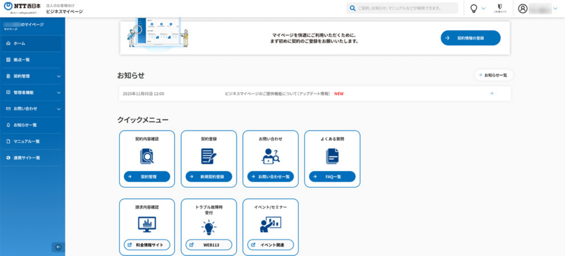Click the お問い合わせ person with question icon
This screenshot has width=565, height=256.
[x=270, y=156]
